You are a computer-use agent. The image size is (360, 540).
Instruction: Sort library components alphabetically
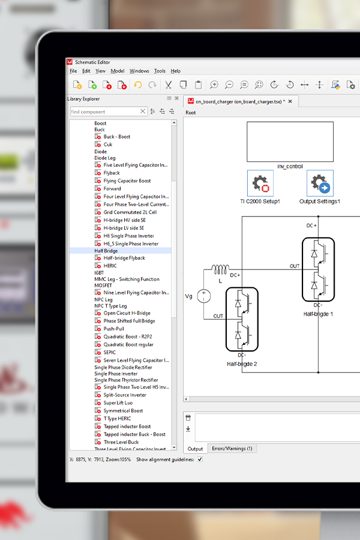click(152, 111)
